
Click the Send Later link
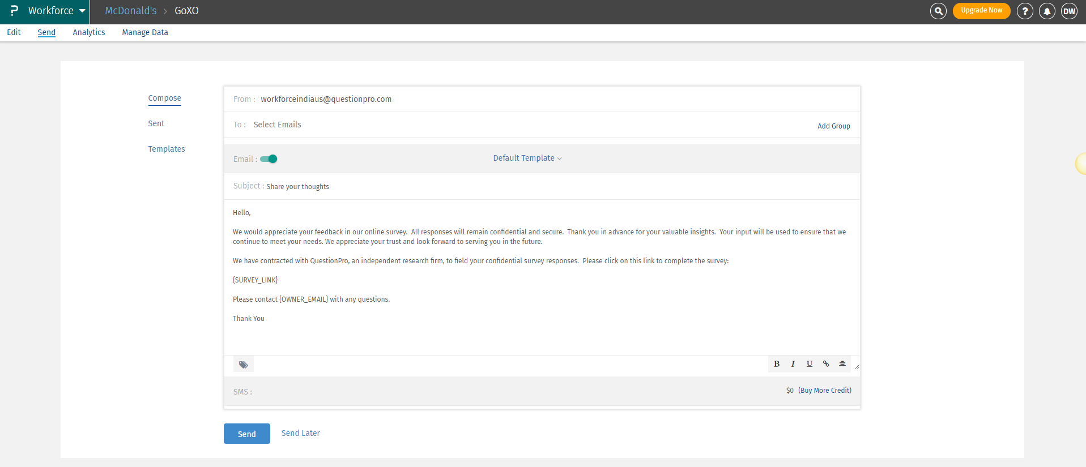(301, 433)
